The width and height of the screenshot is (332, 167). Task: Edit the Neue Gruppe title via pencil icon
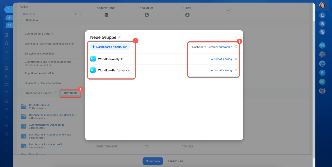[119, 37]
